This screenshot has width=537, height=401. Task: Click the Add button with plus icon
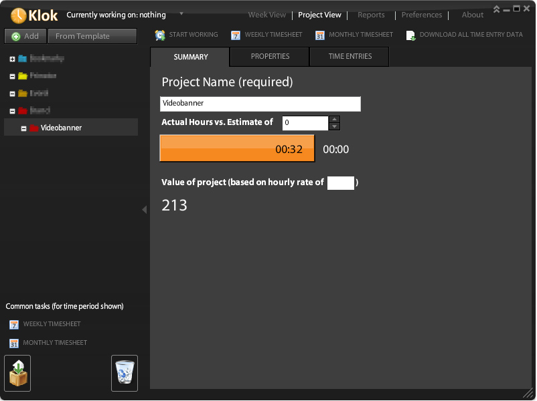tap(25, 36)
